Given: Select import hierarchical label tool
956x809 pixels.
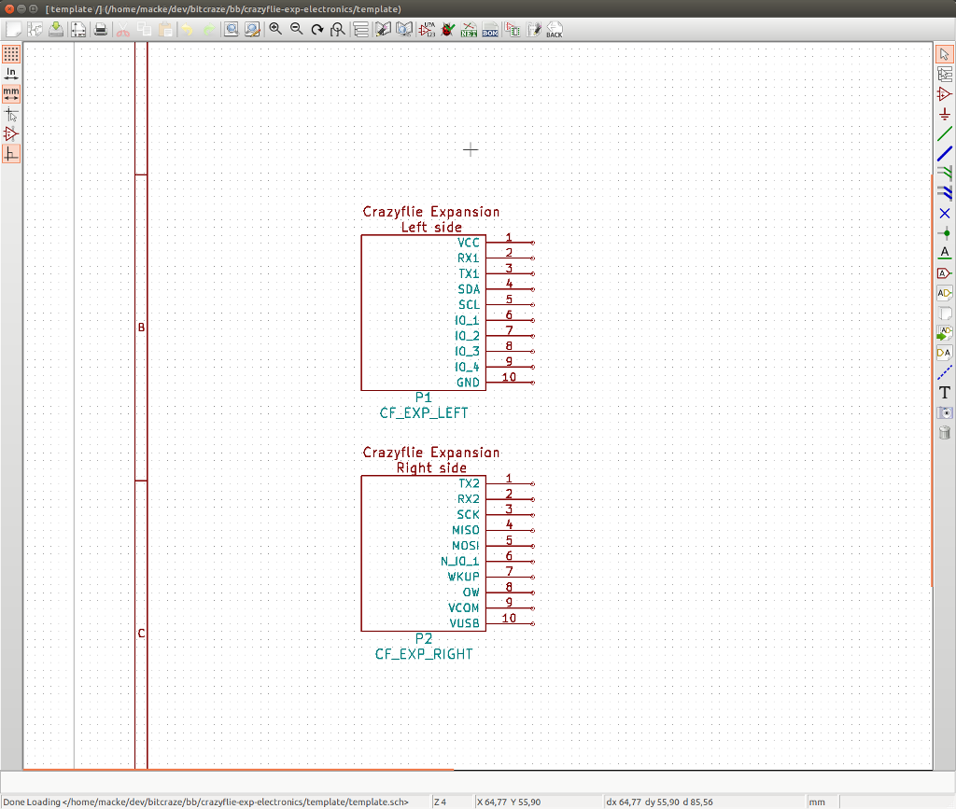Looking at the screenshot, I should pos(945,332).
